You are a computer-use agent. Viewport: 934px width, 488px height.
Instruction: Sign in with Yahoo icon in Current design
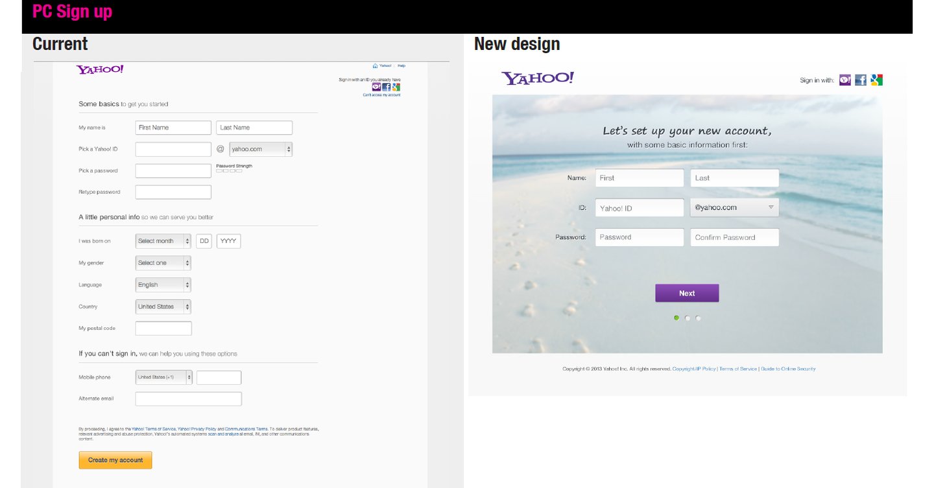pos(376,87)
